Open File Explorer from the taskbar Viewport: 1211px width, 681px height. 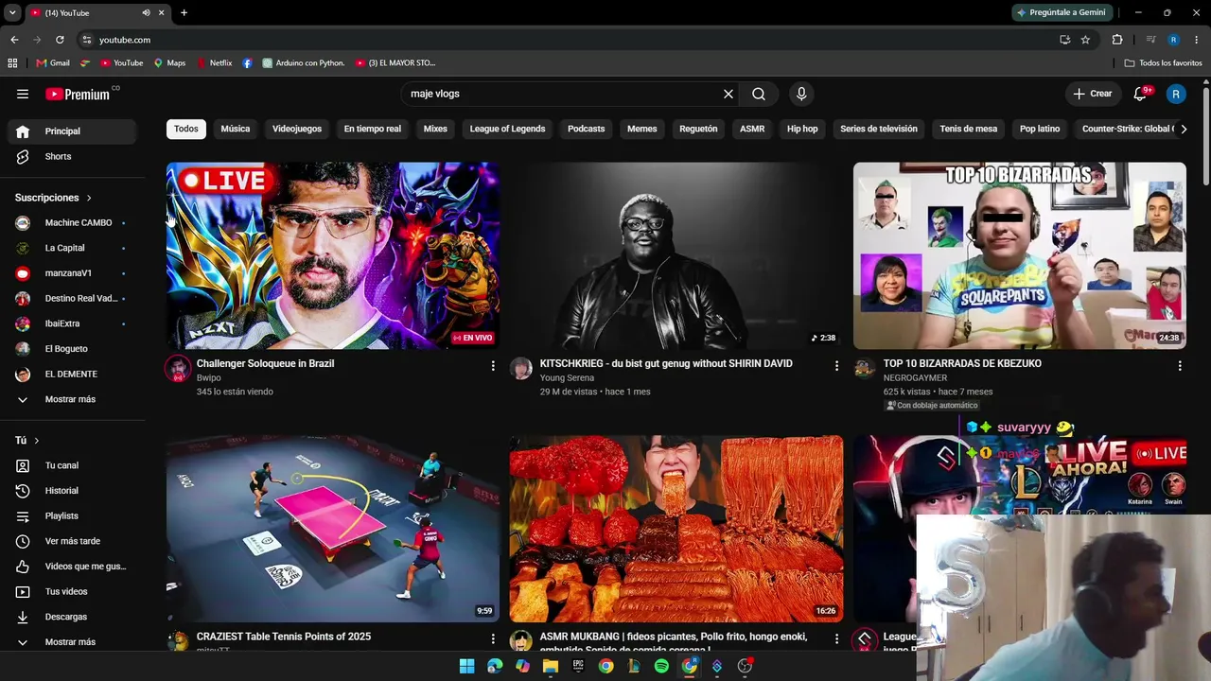[x=550, y=666]
